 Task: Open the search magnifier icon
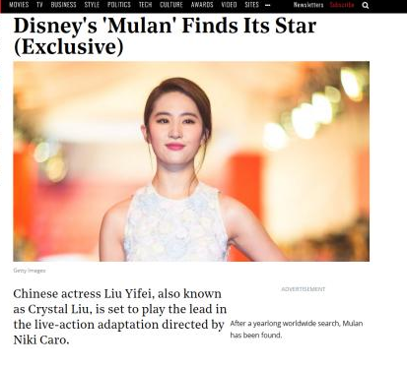coord(365,5)
